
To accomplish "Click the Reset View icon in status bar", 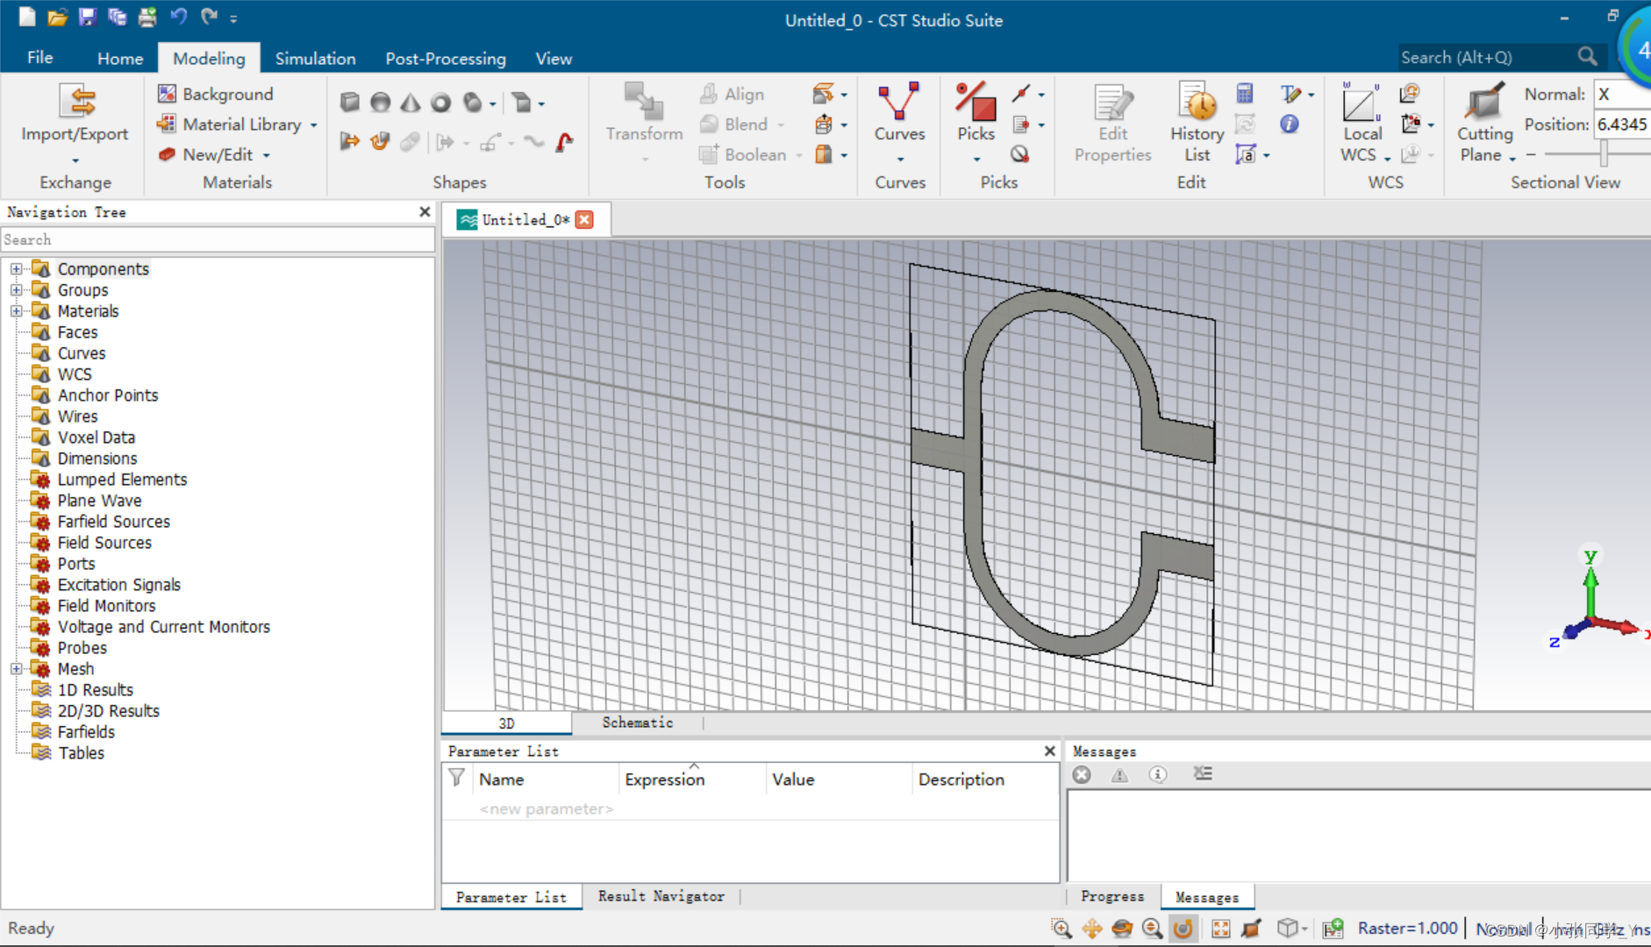I will [1220, 929].
